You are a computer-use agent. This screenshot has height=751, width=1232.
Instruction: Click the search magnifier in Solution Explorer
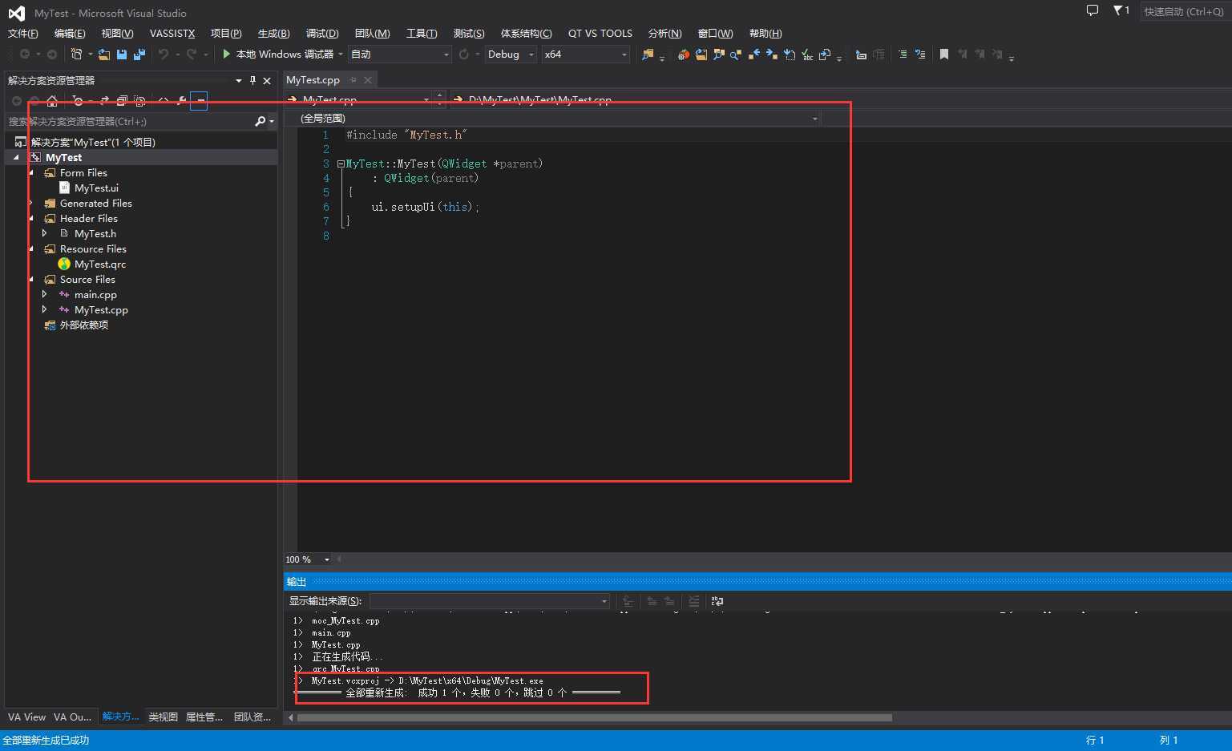(x=260, y=121)
